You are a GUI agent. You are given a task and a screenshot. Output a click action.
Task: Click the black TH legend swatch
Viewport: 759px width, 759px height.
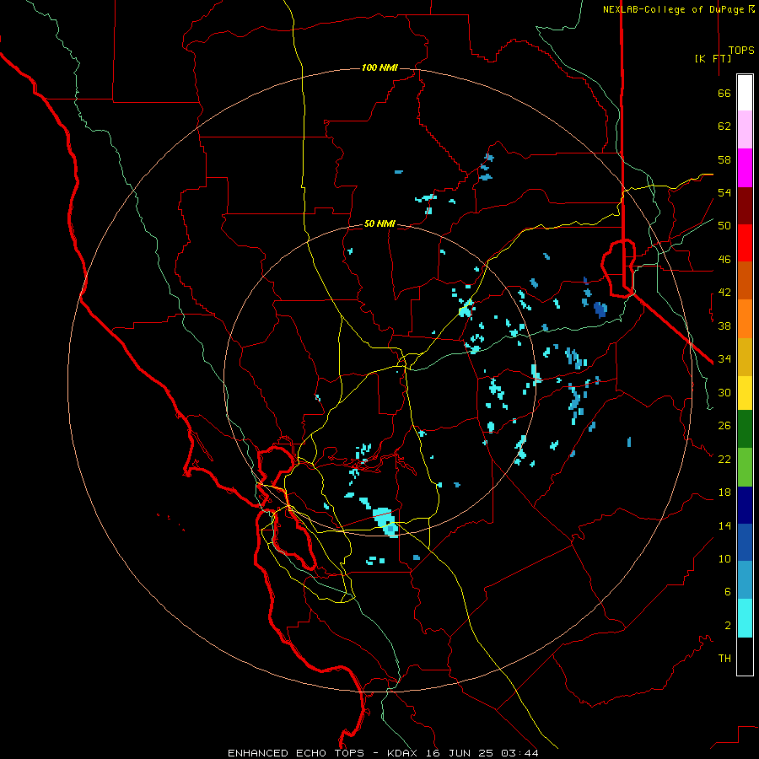pyautogui.click(x=745, y=656)
